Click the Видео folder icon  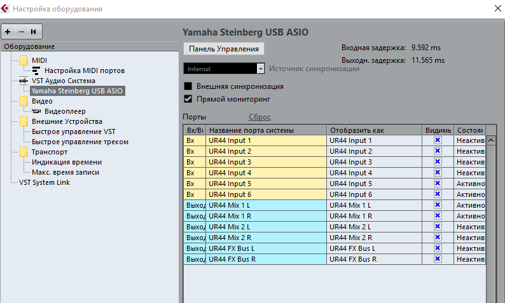pos(24,101)
